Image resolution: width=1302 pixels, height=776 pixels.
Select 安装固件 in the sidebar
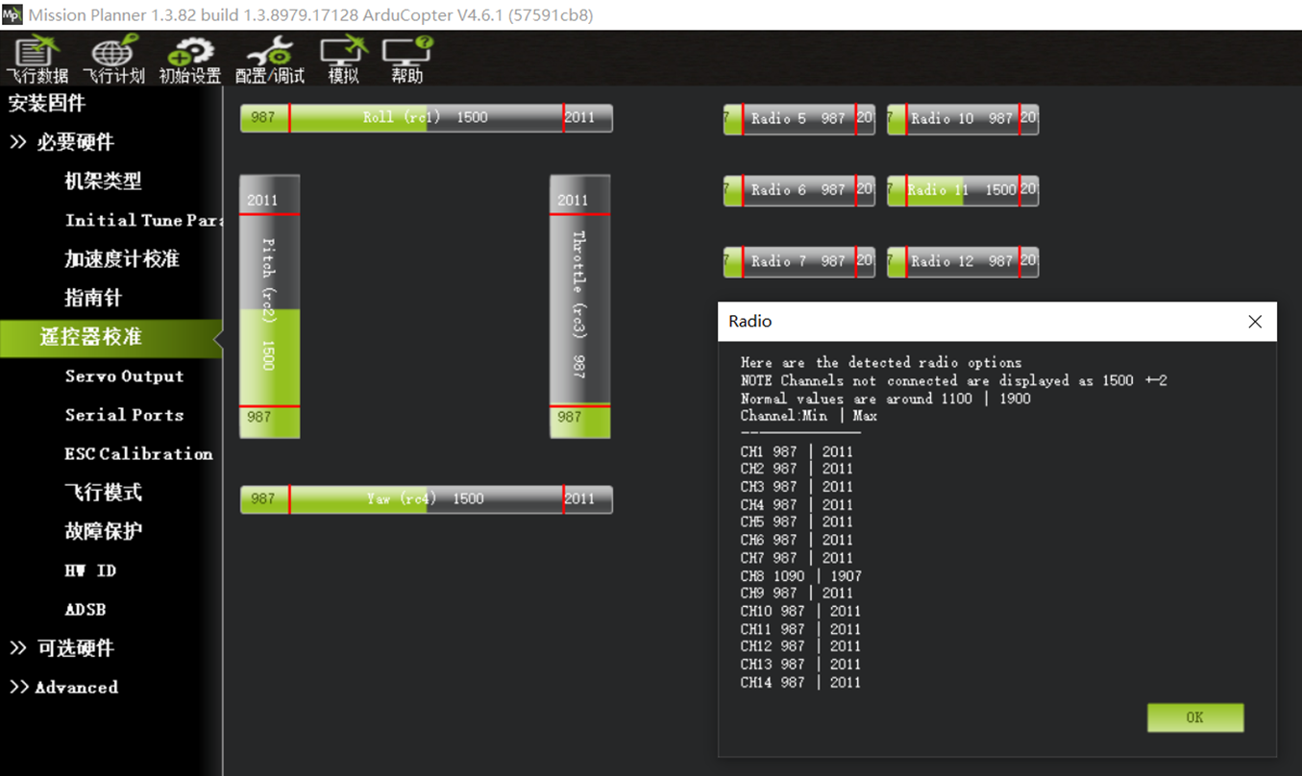(x=47, y=104)
